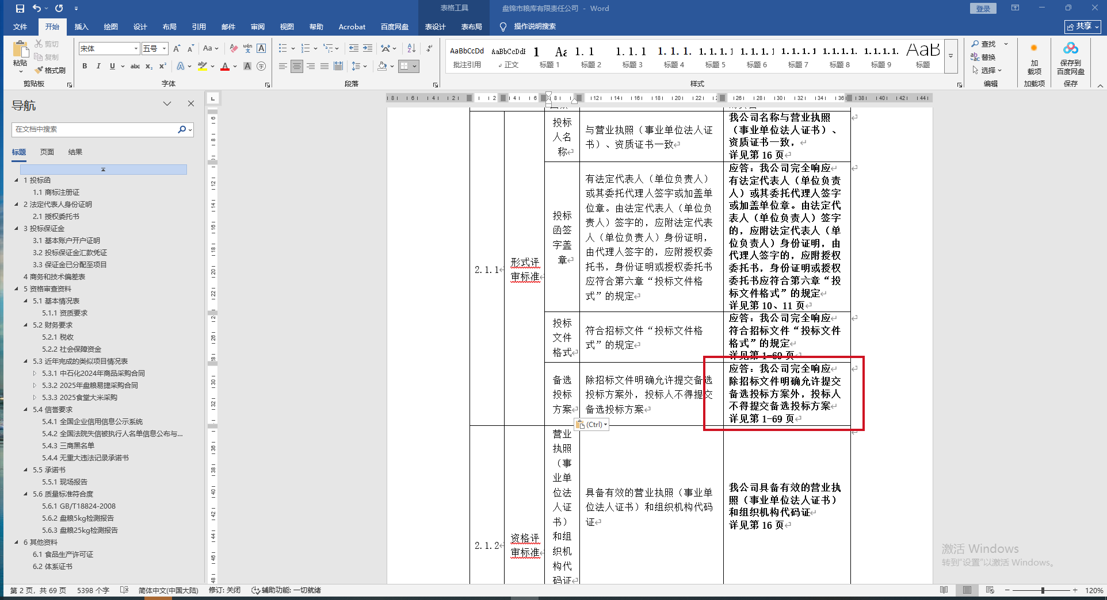Switch to the 布局 ribbon tab
1107x600 pixels.
point(170,27)
